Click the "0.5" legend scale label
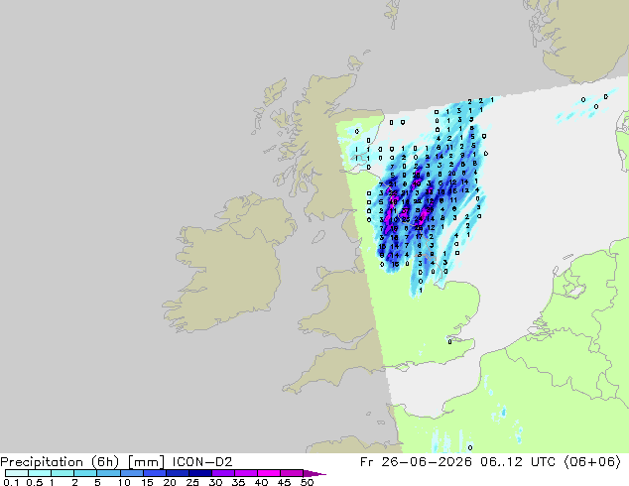 click(x=35, y=482)
